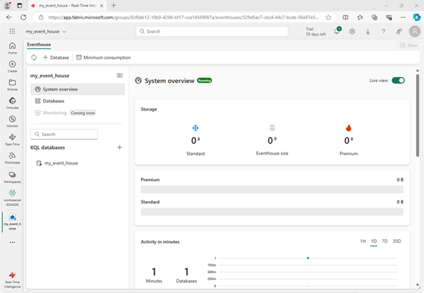Click the Minimum consumption button
This screenshot has height=293, width=424.
click(x=103, y=58)
